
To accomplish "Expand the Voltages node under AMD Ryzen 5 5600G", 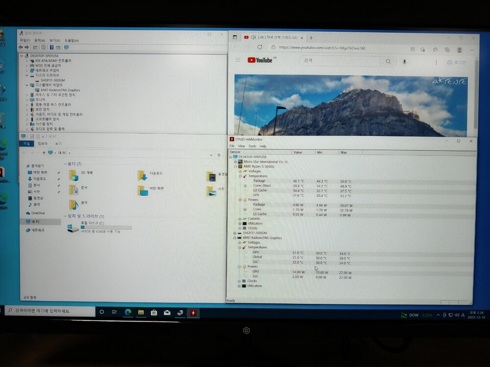I will pyautogui.click(x=240, y=171).
